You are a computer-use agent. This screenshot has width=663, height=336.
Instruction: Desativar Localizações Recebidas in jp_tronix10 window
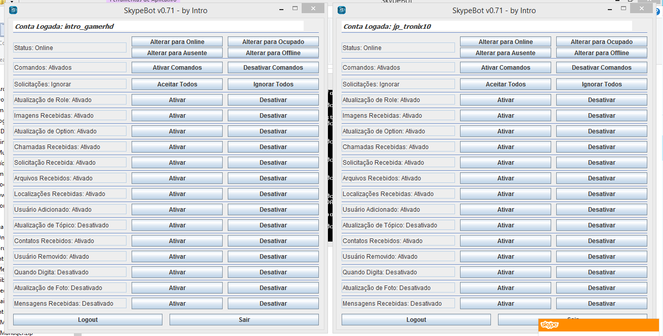click(x=602, y=194)
